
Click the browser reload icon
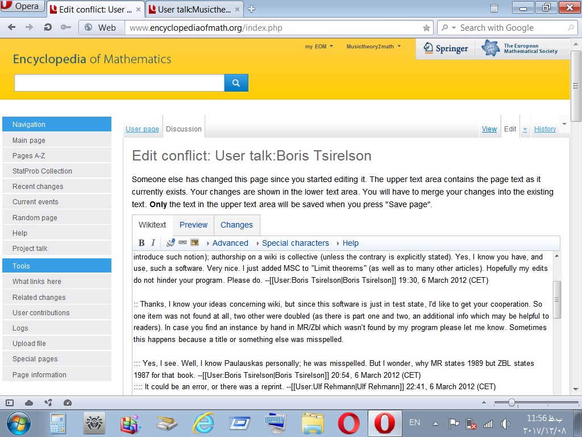point(48,27)
